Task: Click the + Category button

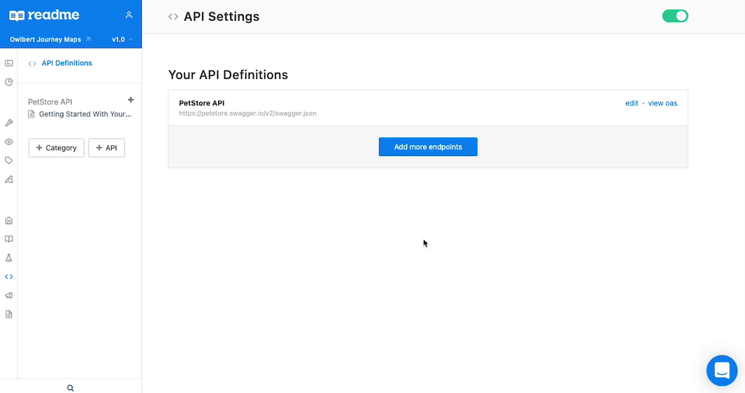Action: [56, 148]
